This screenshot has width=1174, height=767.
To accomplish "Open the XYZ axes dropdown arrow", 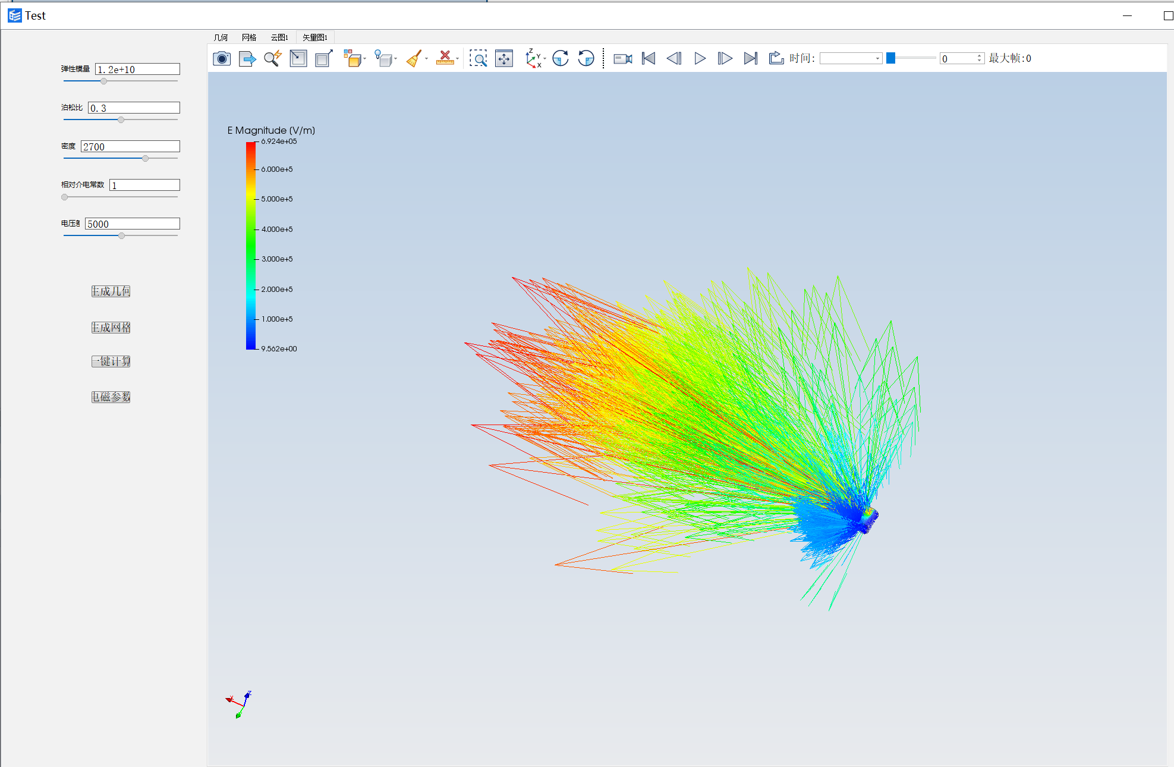I will [544, 59].
